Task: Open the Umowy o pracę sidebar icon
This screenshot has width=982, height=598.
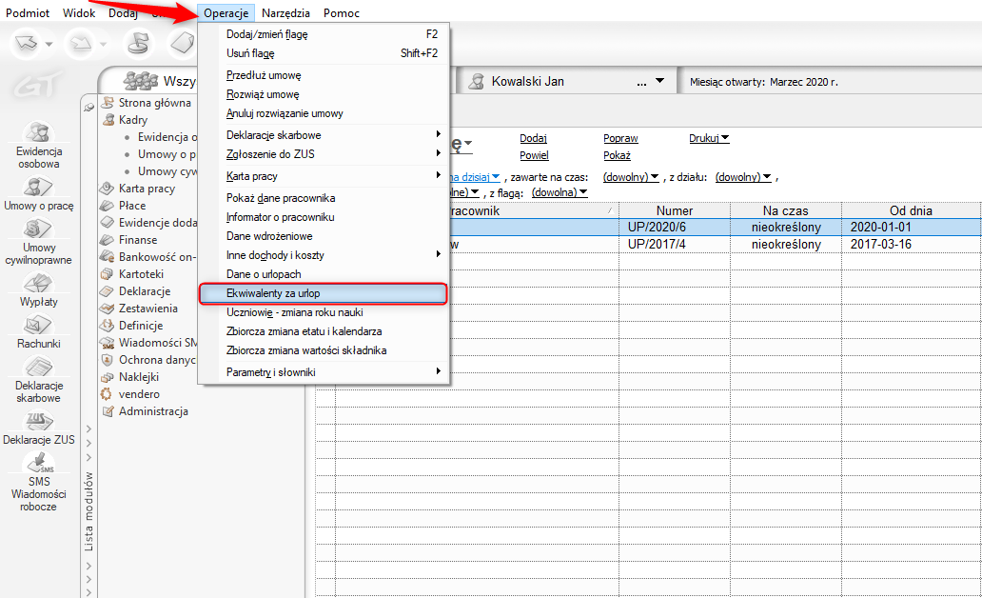Action: (38, 187)
